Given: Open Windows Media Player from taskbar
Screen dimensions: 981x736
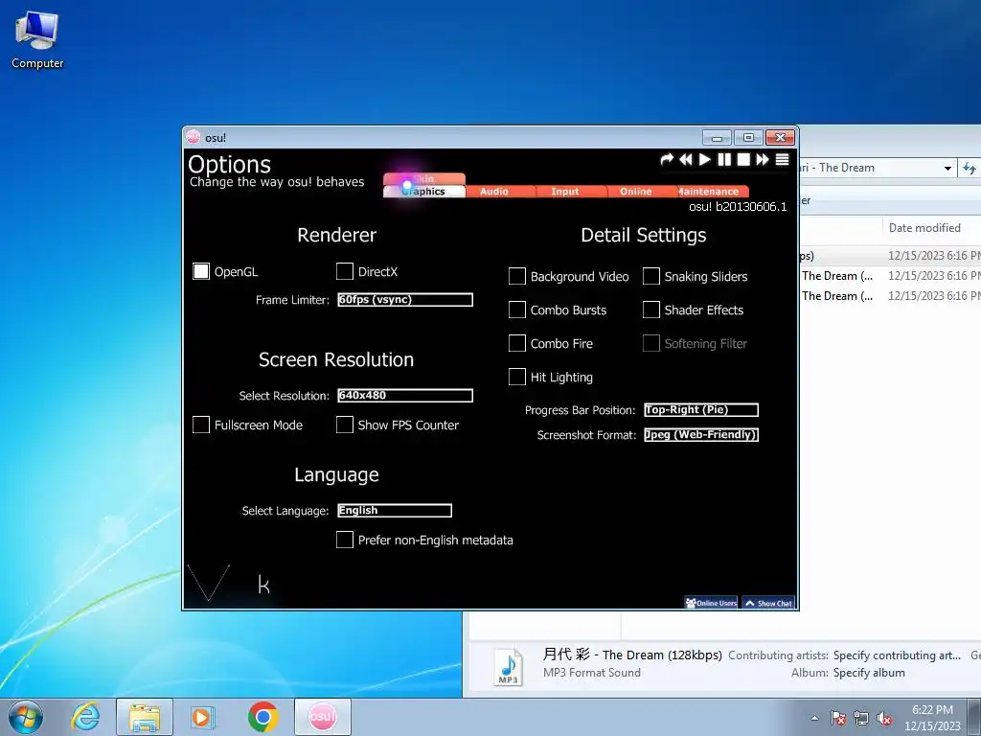Looking at the screenshot, I should pos(203,717).
